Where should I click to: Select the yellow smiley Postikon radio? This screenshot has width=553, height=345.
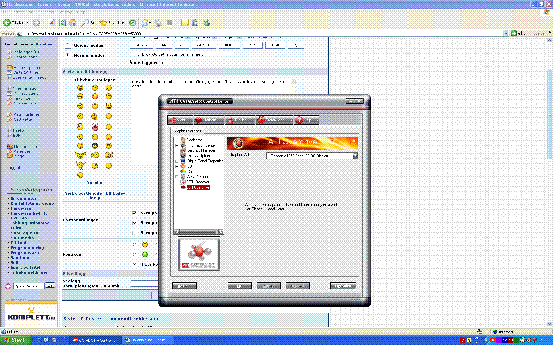click(134, 244)
